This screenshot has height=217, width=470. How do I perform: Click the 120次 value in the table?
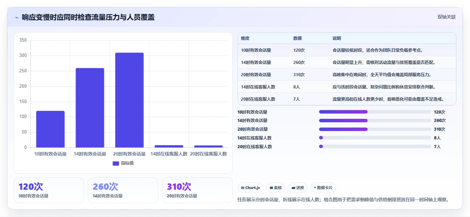299,50
